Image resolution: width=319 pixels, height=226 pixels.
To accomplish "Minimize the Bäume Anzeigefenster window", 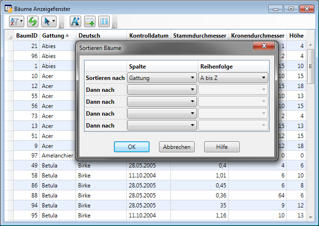I will pyautogui.click(x=275, y=9).
